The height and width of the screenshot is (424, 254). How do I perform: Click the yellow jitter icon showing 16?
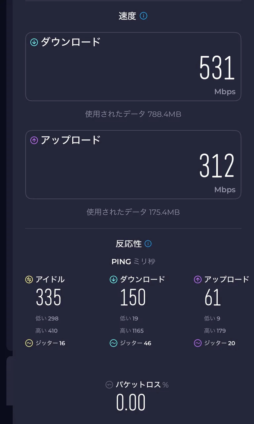click(29, 343)
